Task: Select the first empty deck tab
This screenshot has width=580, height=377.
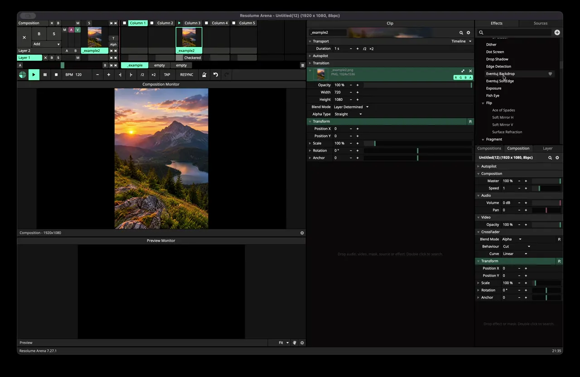Action: coord(159,65)
